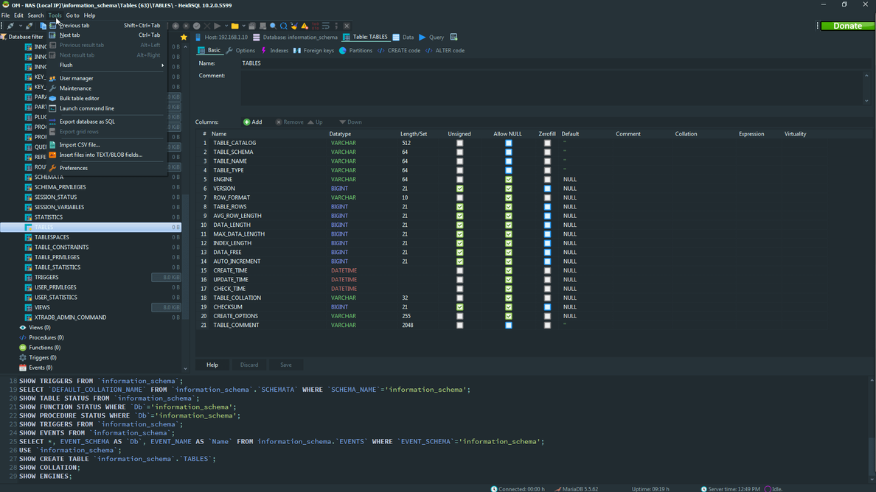Click the clear query log brush icon

(293, 25)
